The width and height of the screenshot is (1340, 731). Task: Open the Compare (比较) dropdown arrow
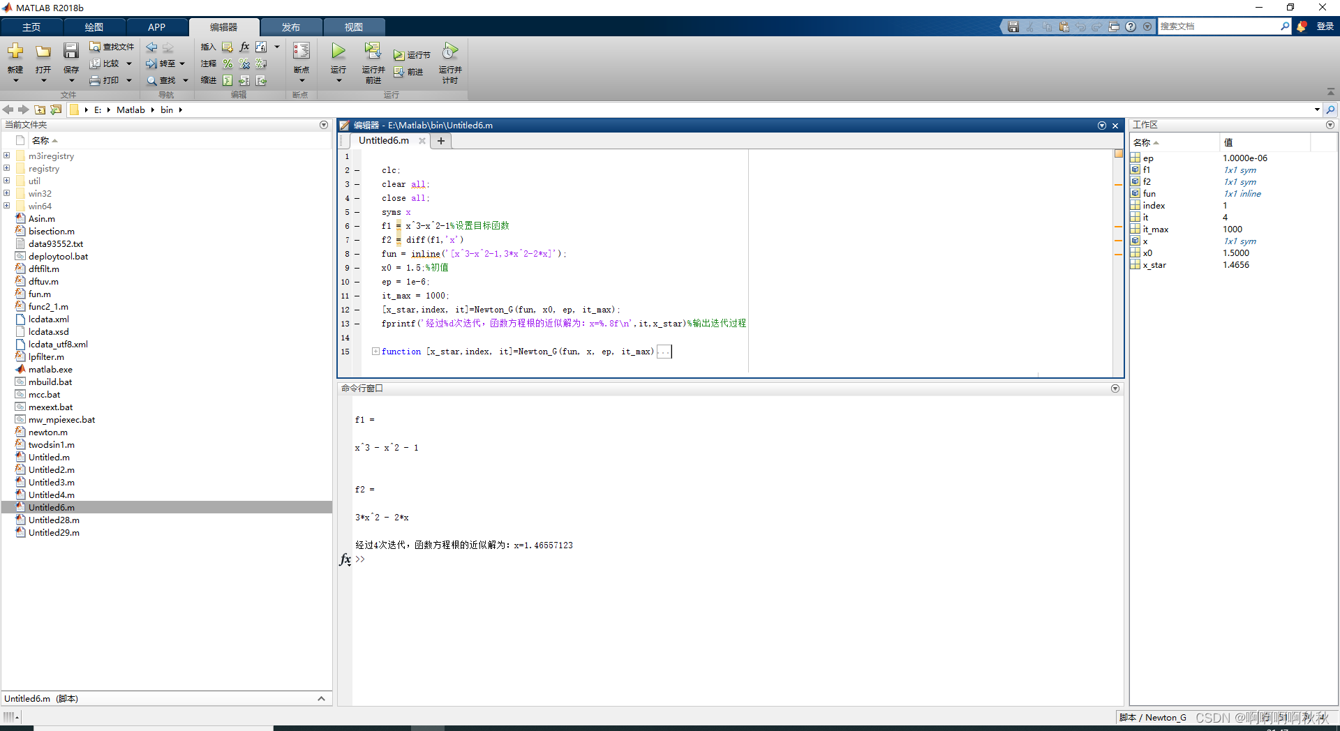[129, 63]
